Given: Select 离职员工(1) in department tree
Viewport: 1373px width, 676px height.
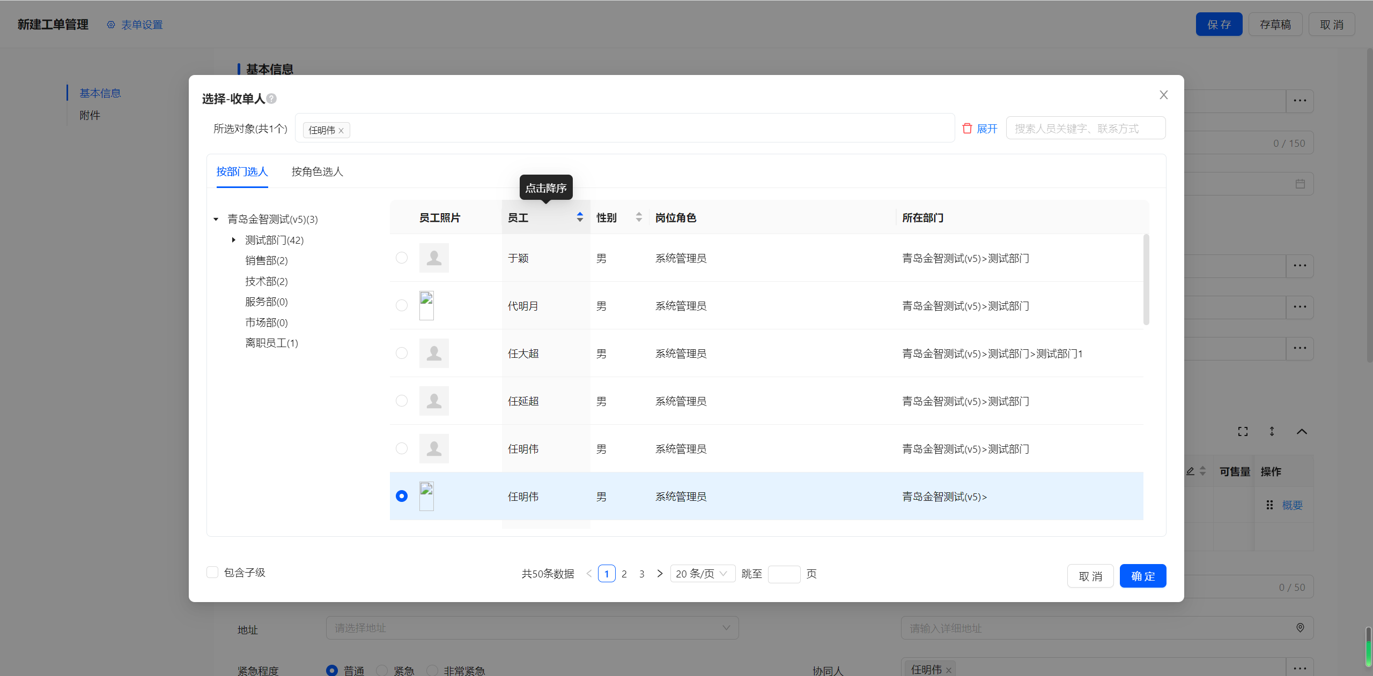Looking at the screenshot, I should pos(271,343).
